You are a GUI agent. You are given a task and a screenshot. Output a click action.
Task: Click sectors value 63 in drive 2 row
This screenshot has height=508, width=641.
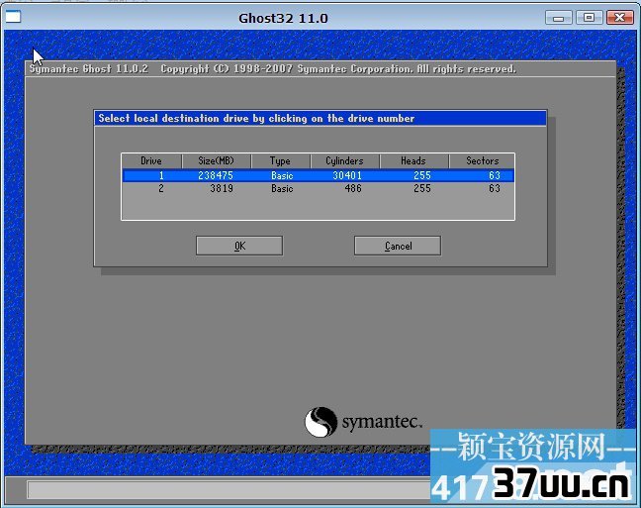495,188
